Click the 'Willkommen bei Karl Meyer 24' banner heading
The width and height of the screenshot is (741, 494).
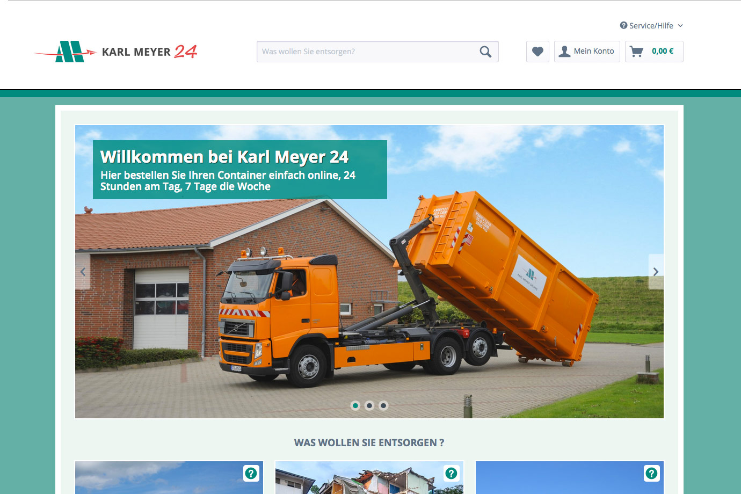[x=224, y=157]
